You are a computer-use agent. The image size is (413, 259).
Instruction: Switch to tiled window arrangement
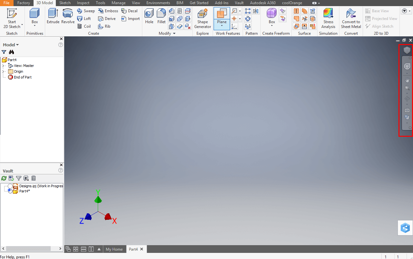pyautogui.click(x=76, y=249)
